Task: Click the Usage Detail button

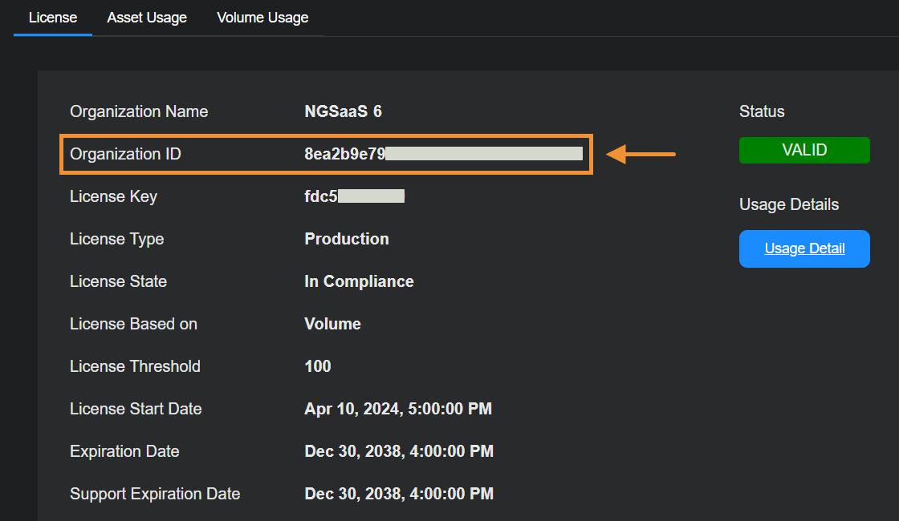Action: click(804, 248)
